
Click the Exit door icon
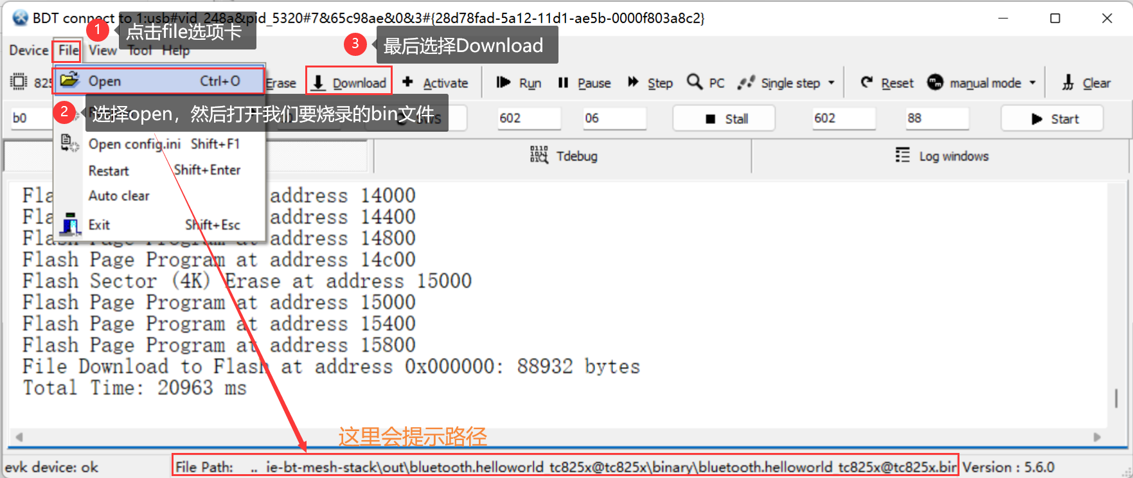coord(69,224)
